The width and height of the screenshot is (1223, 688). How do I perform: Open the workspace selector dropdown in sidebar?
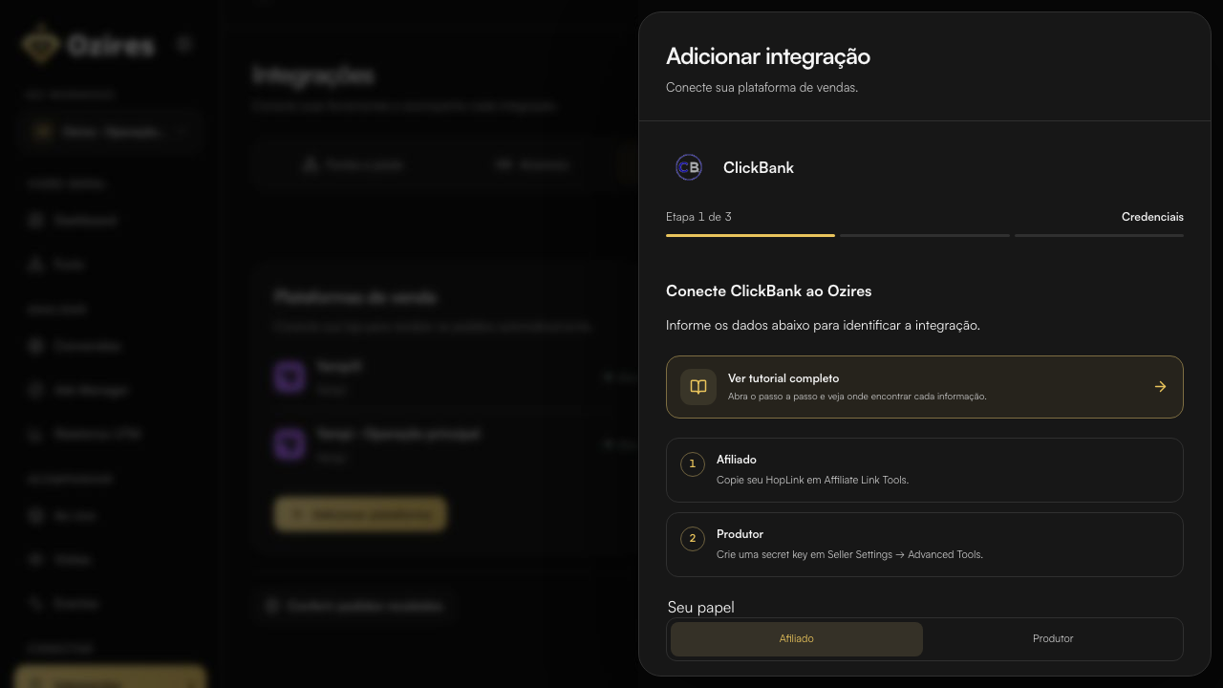click(x=110, y=132)
